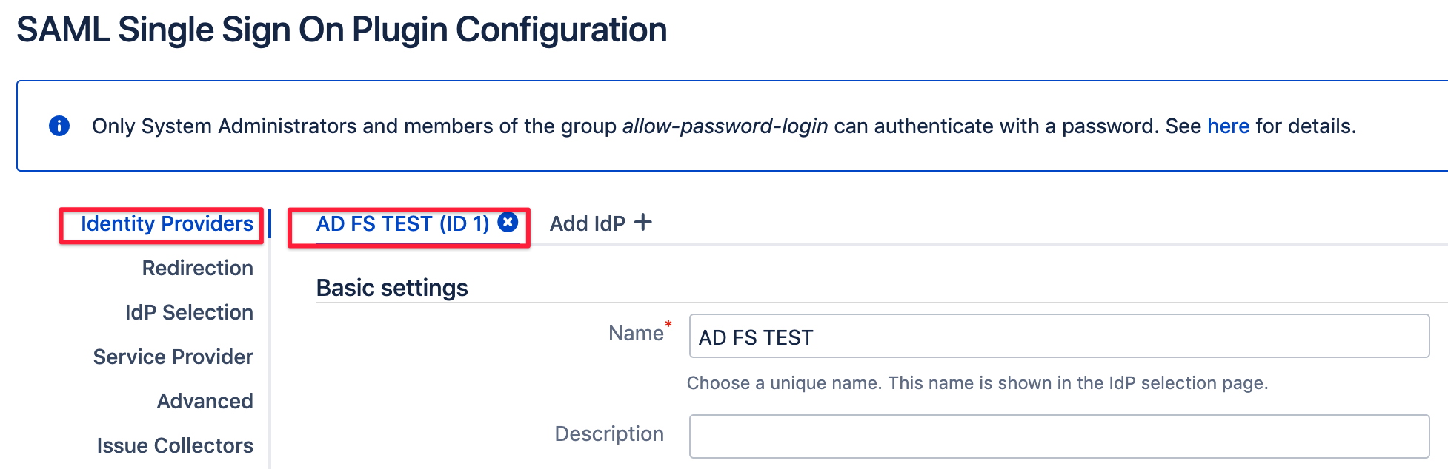Go to the Redirection section
The width and height of the screenshot is (1448, 469).
[x=197, y=268]
